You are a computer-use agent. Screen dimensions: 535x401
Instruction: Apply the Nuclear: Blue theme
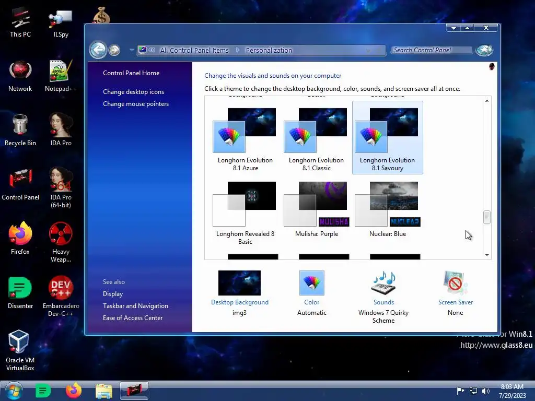(387, 209)
